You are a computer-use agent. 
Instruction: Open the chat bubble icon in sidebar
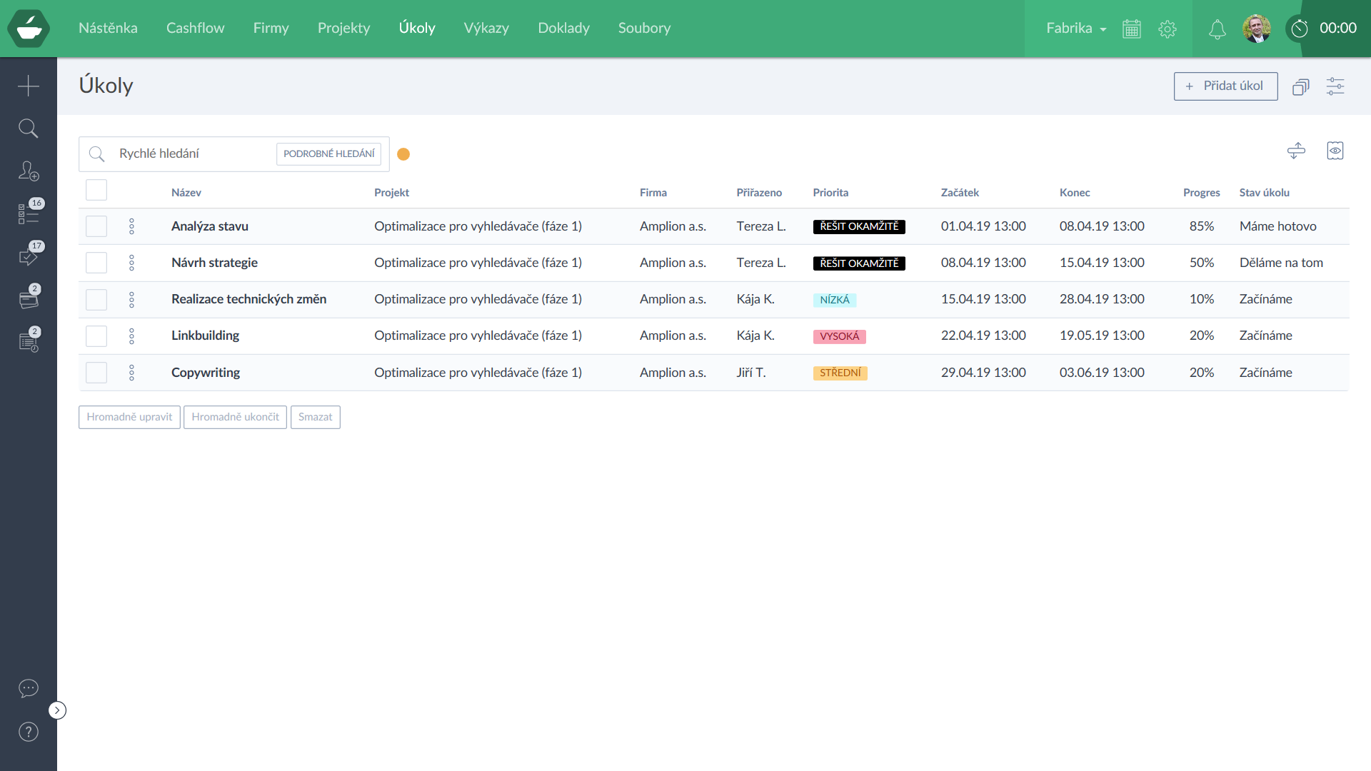point(29,688)
